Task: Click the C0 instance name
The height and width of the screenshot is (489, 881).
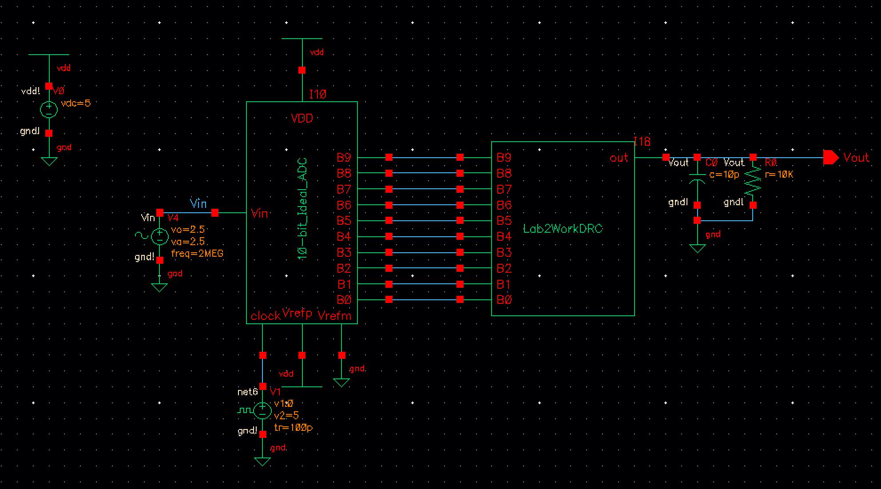Action: (711, 163)
